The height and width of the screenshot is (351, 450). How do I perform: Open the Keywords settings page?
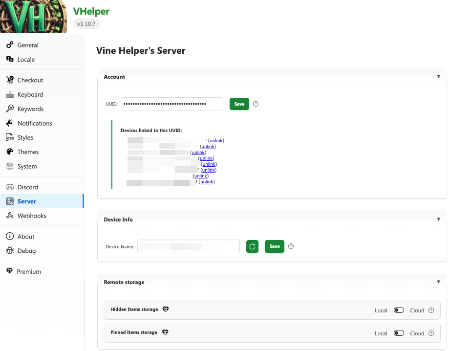(30, 109)
